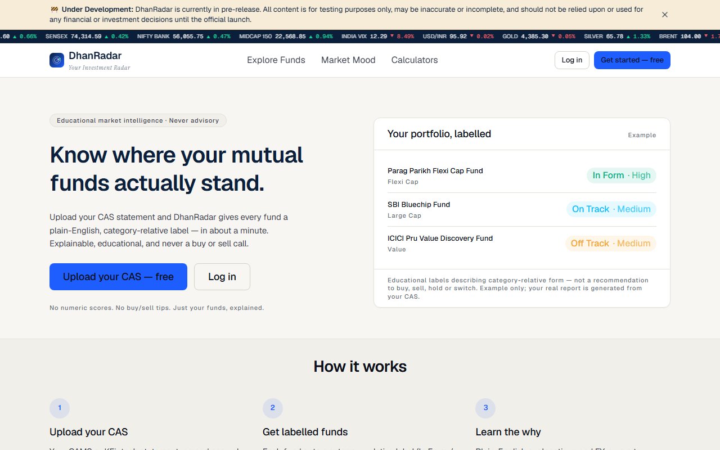Click the step 2 circle icon
Image resolution: width=720 pixels, height=450 pixels.
pos(273,408)
